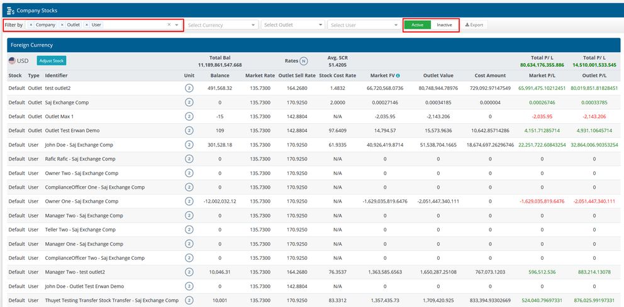Screen dimensions: 624x307
Task: Click the Market P/L column header
Action: tap(542, 75)
